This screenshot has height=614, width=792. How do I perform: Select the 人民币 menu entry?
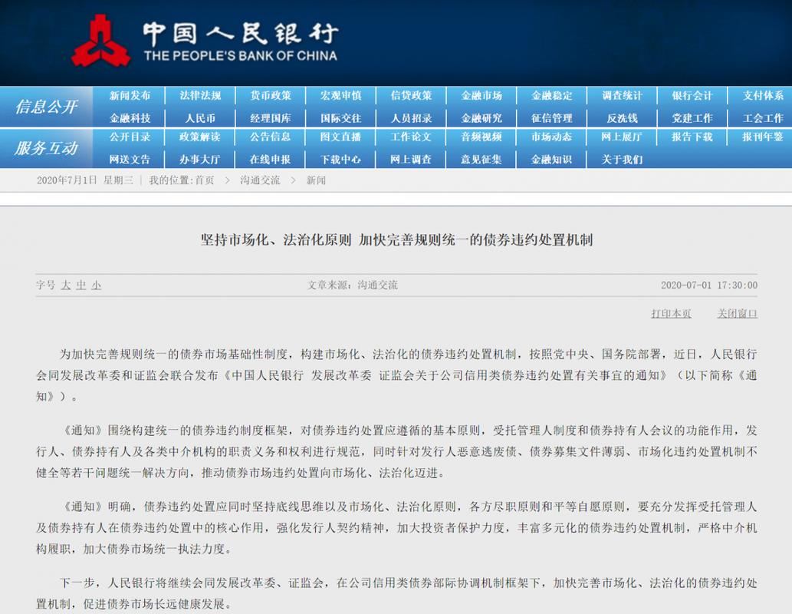pyautogui.click(x=200, y=117)
